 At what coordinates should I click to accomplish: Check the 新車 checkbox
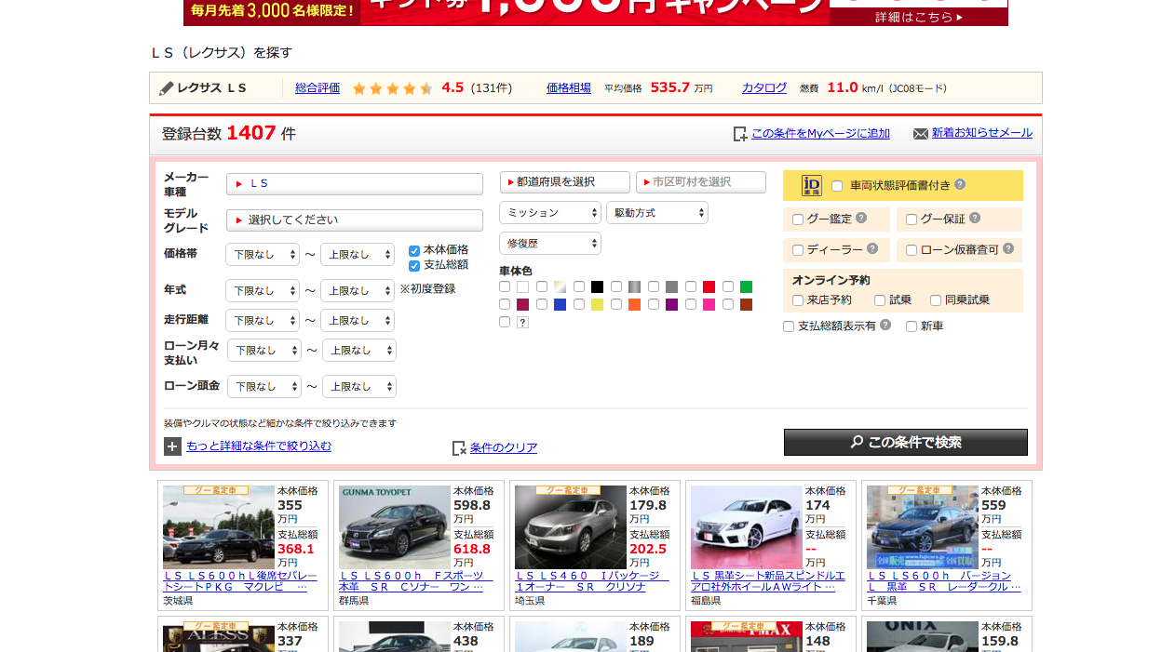(x=911, y=326)
